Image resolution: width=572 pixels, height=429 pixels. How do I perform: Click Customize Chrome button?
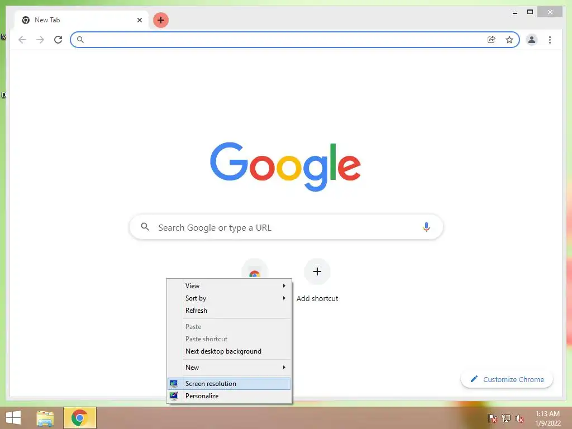pyautogui.click(x=507, y=379)
